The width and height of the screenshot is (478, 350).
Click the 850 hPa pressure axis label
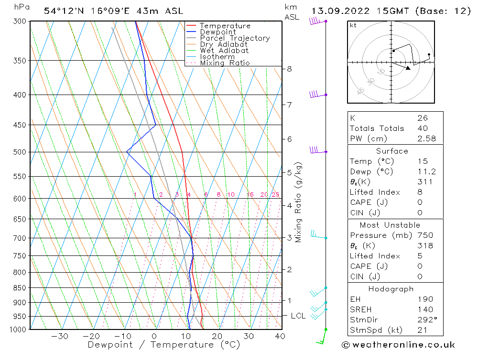click(20, 288)
